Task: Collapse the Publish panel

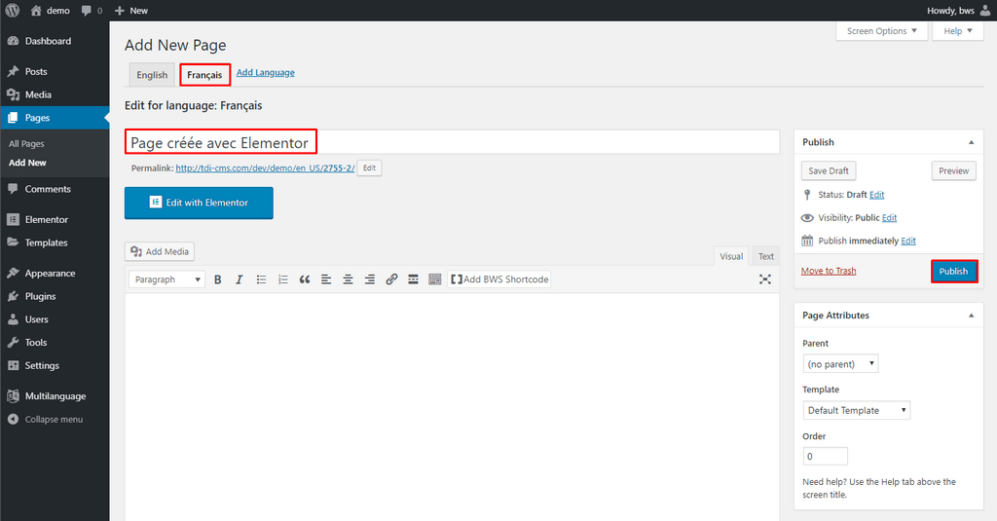Action: (971, 142)
